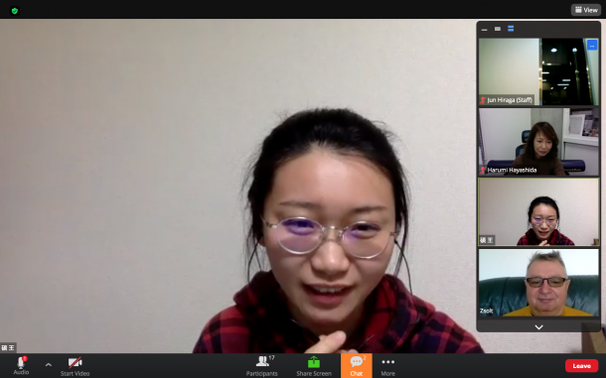Click the green Share Screen icon
The image size is (606, 378).
coord(314,362)
